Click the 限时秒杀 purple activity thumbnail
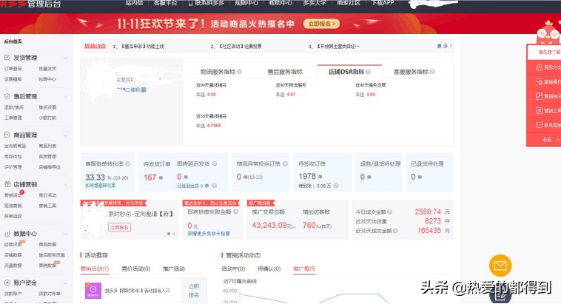 coord(93,291)
